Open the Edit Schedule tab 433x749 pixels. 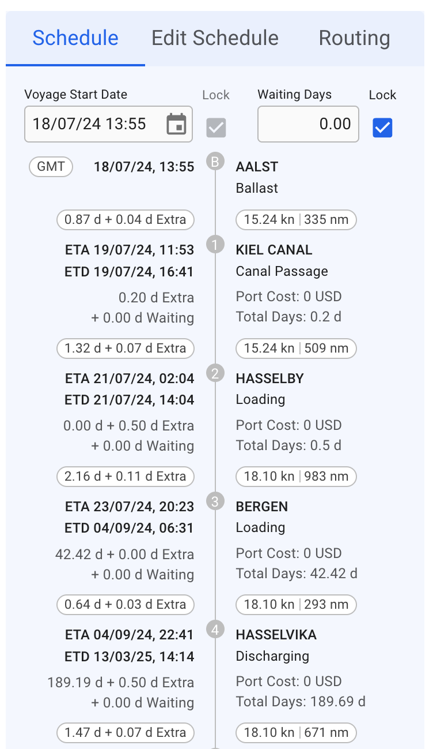(x=215, y=38)
